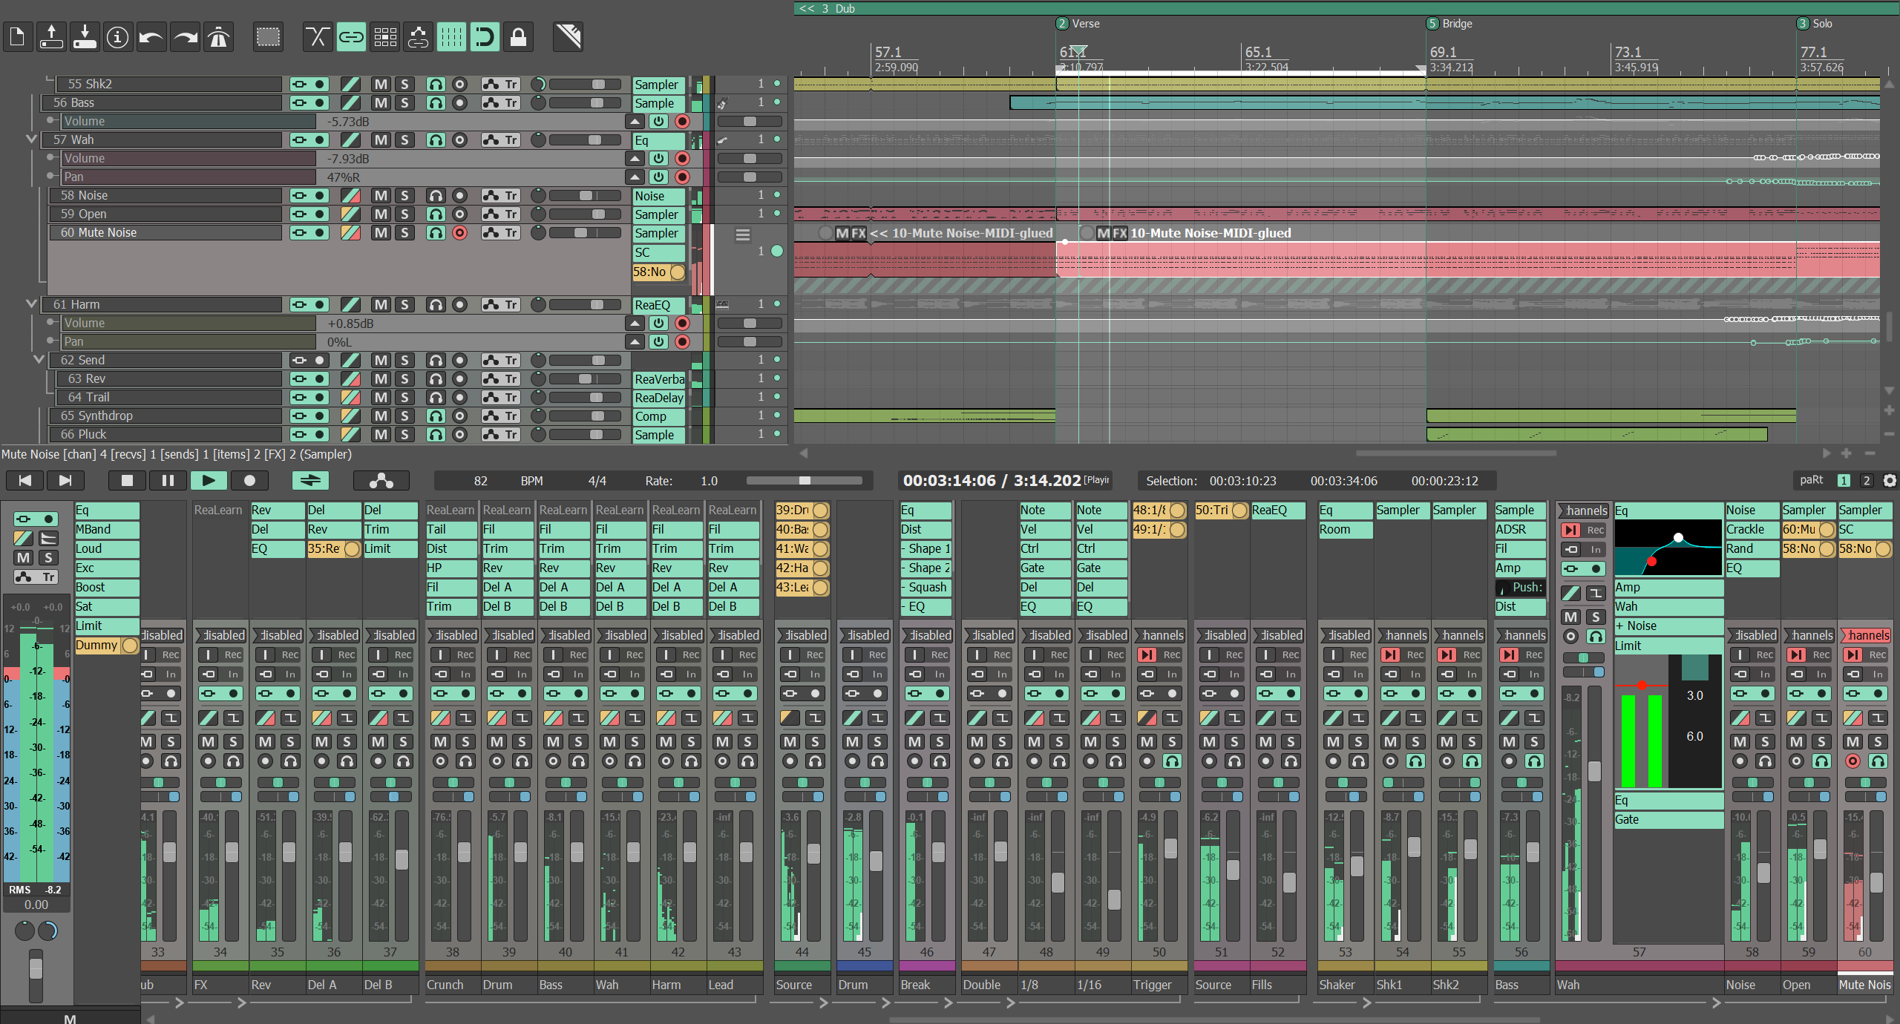Open ReaEQ FX on 61 Harm track

tap(659, 305)
